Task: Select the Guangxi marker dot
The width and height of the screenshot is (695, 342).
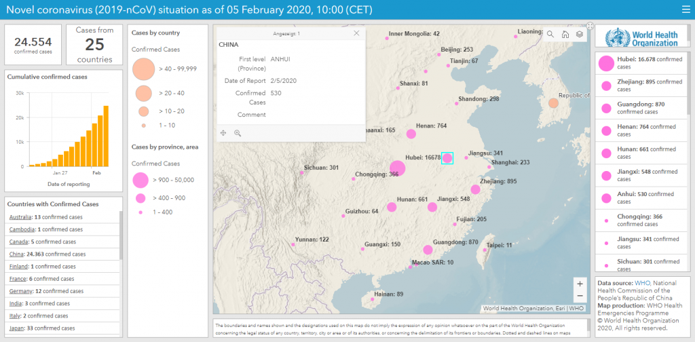Action: [x=362, y=249]
